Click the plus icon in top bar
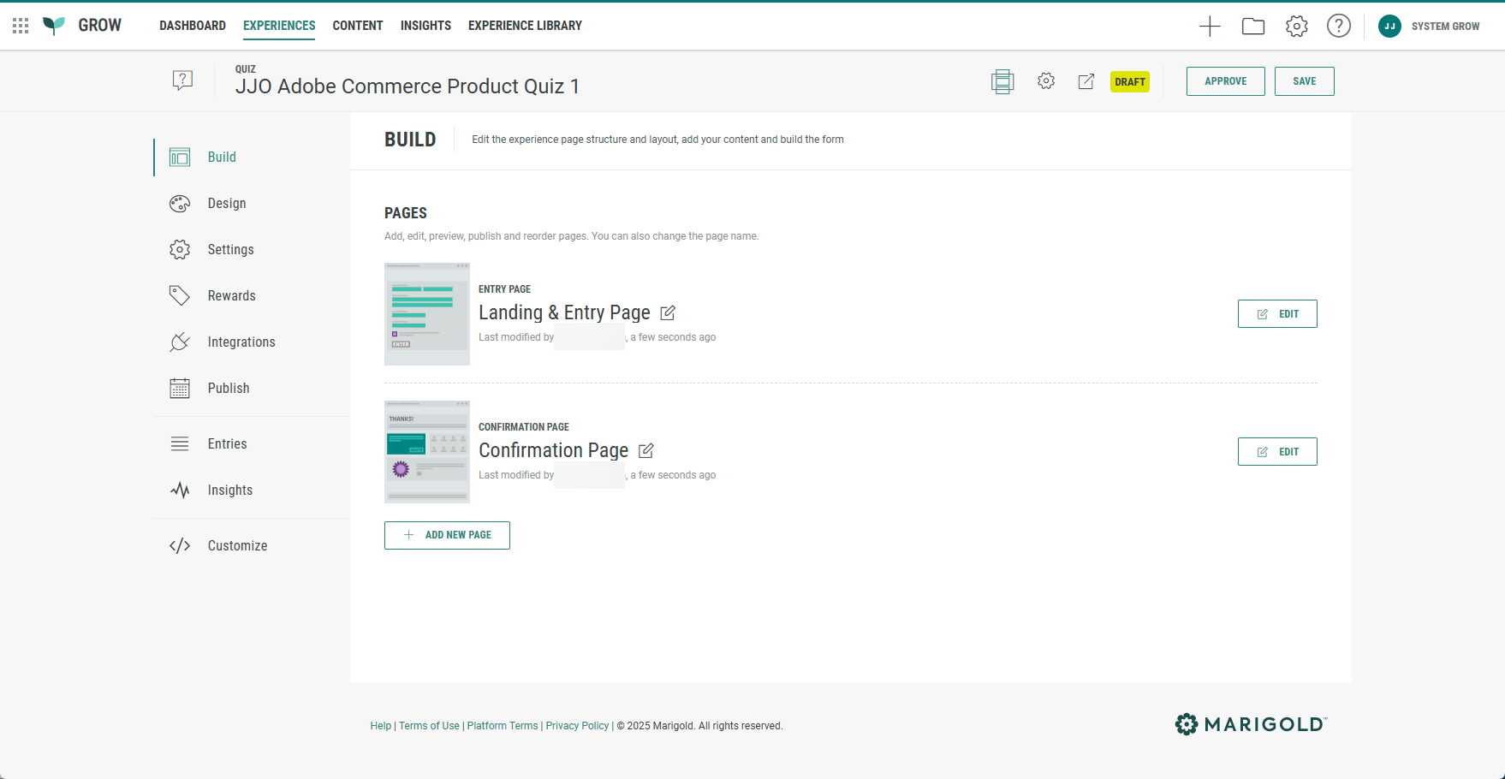 [x=1210, y=27]
